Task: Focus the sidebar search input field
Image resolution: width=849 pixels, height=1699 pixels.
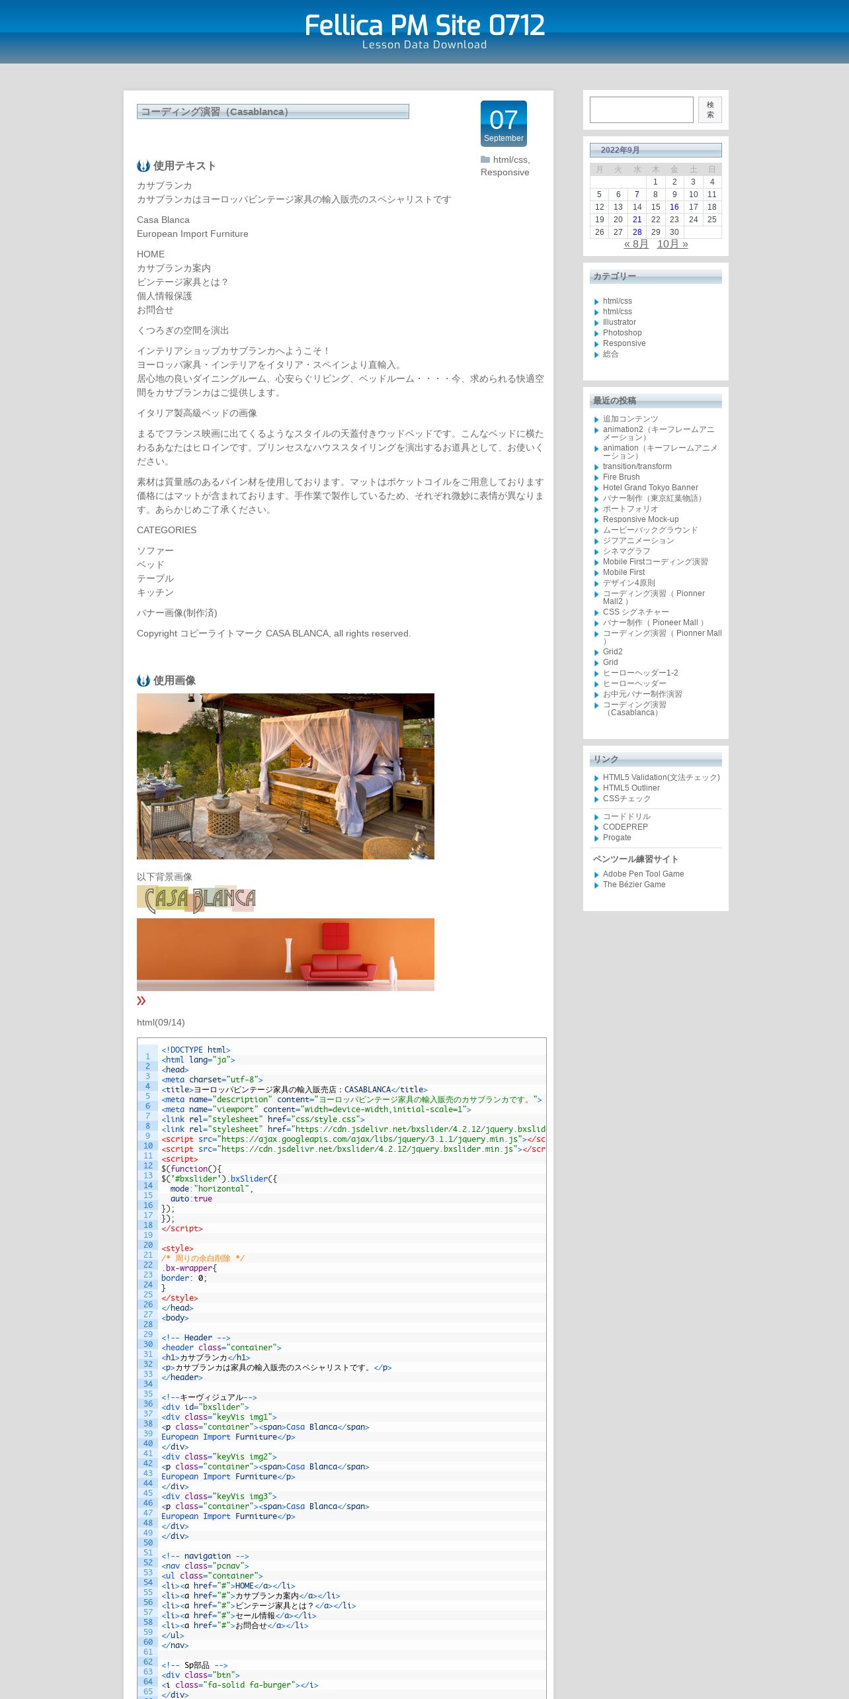Action: pos(641,110)
